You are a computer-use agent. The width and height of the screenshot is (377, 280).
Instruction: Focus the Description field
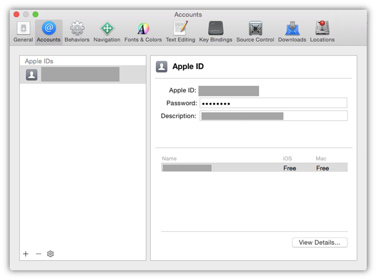coord(273,116)
